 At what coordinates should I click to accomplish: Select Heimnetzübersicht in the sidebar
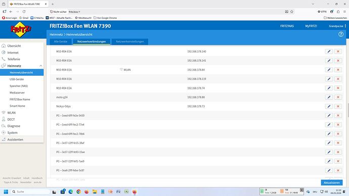pyautogui.click(x=22, y=72)
